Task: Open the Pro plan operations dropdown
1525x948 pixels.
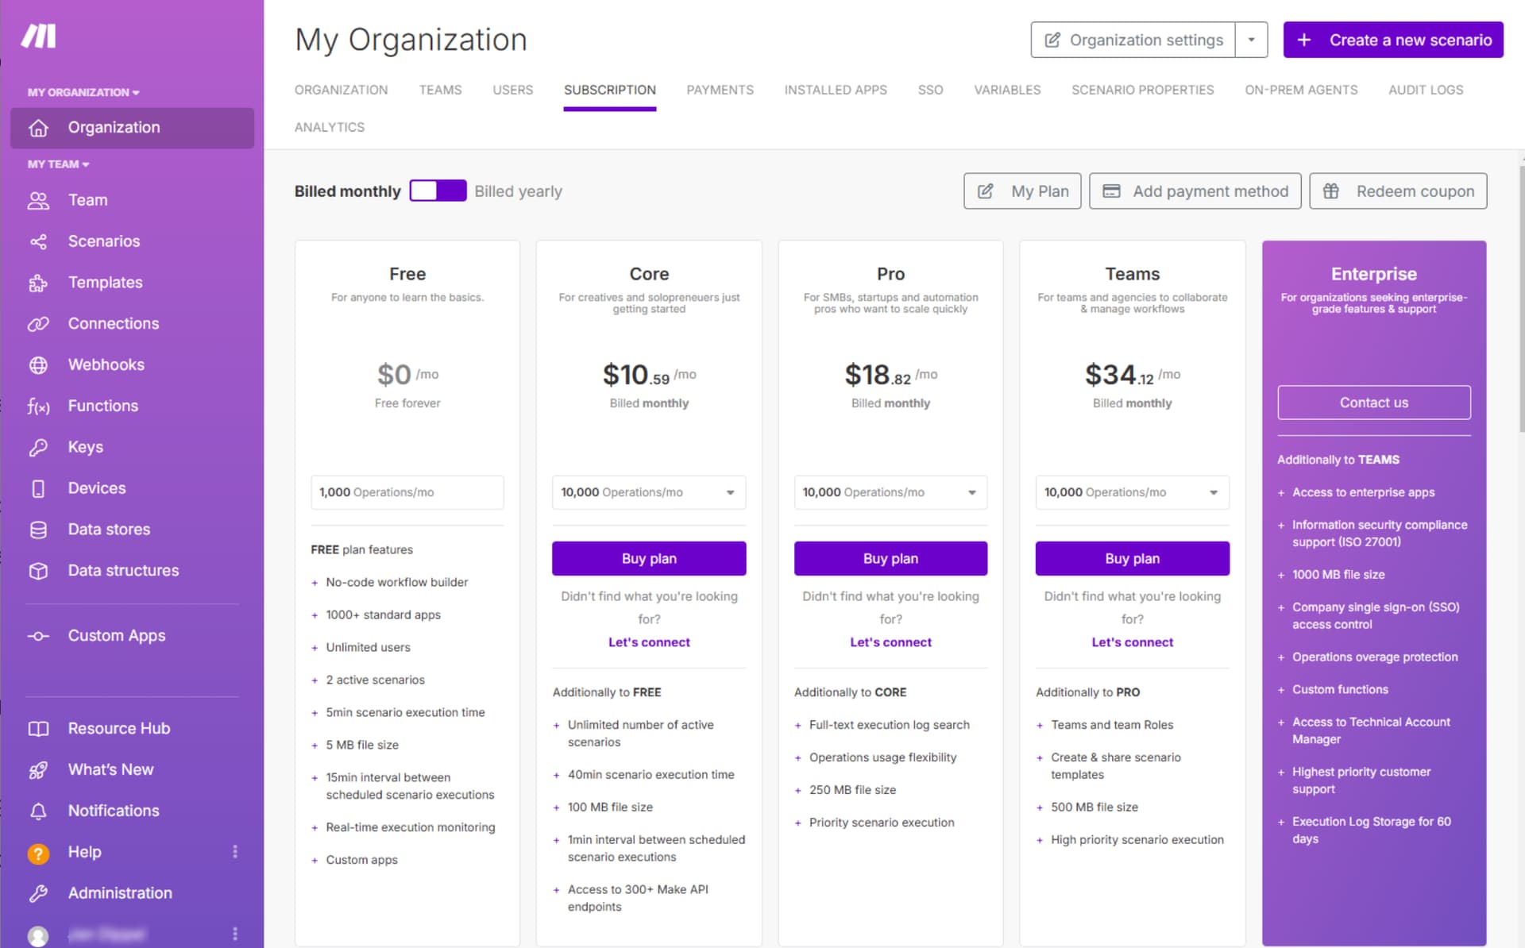Action: tap(890, 492)
